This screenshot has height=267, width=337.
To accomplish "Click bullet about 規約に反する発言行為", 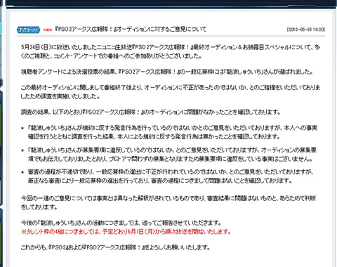I will pyautogui.click(x=173, y=132).
